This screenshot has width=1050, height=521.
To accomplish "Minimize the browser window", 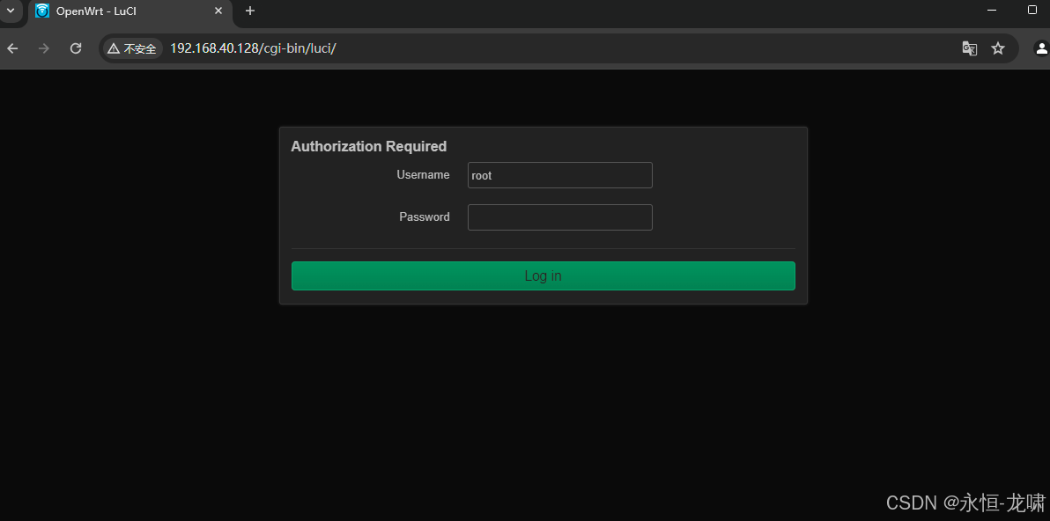I will tap(992, 10).
